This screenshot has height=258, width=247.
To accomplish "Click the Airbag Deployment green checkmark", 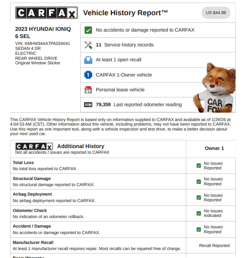I will [x=199, y=197].
